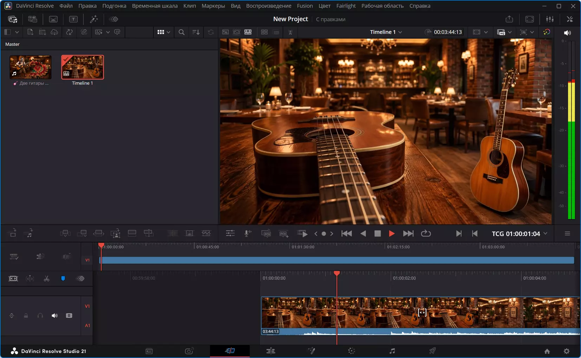Click the search magnifier in media pool
This screenshot has width=581, height=358.
tap(181, 32)
